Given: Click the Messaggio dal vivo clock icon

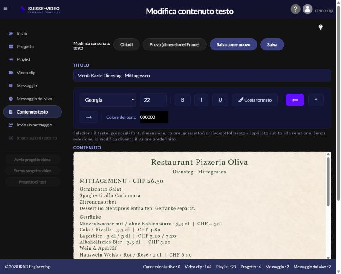Looking at the screenshot, I should (x=11, y=99).
